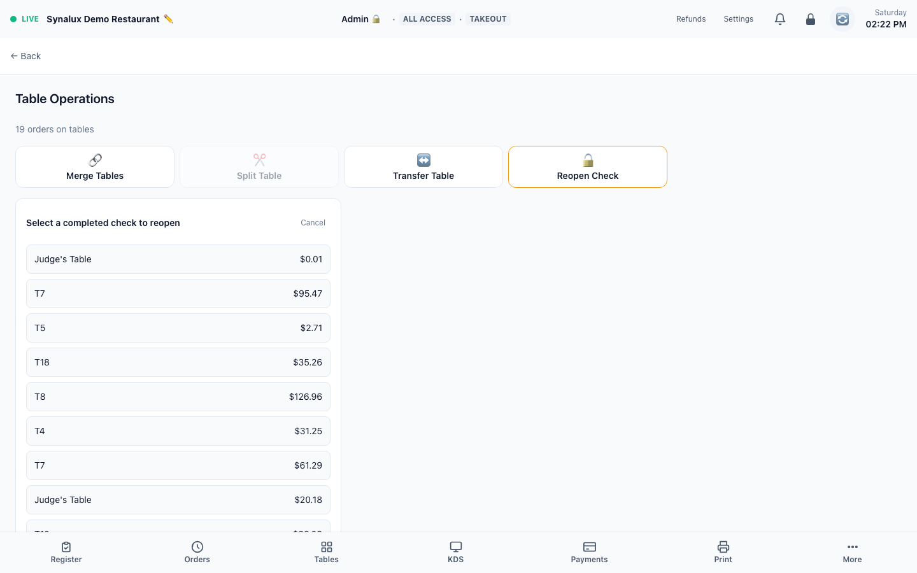
Task: Select T18 check for $35.26
Action: [178, 362]
